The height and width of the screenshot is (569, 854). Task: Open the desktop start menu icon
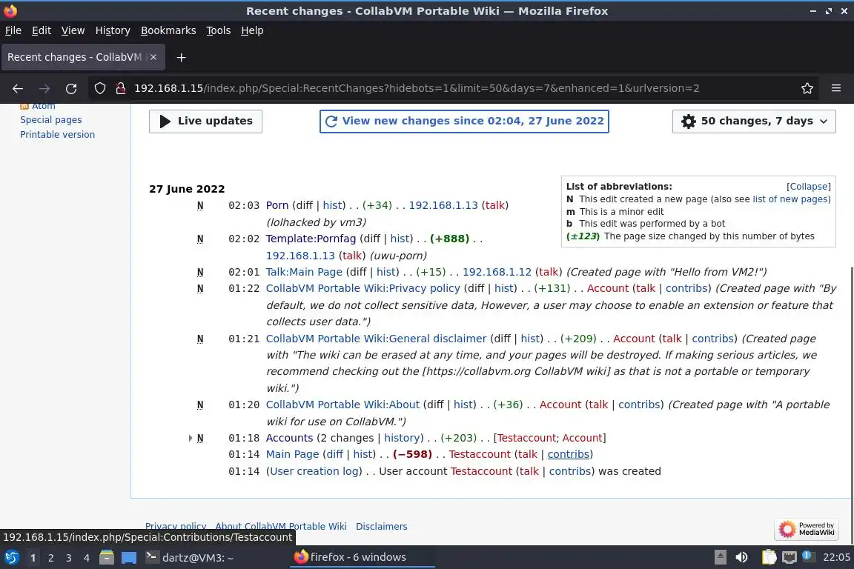(x=11, y=557)
